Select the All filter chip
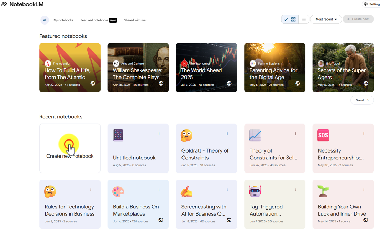This screenshot has height=233, width=380. (45, 20)
